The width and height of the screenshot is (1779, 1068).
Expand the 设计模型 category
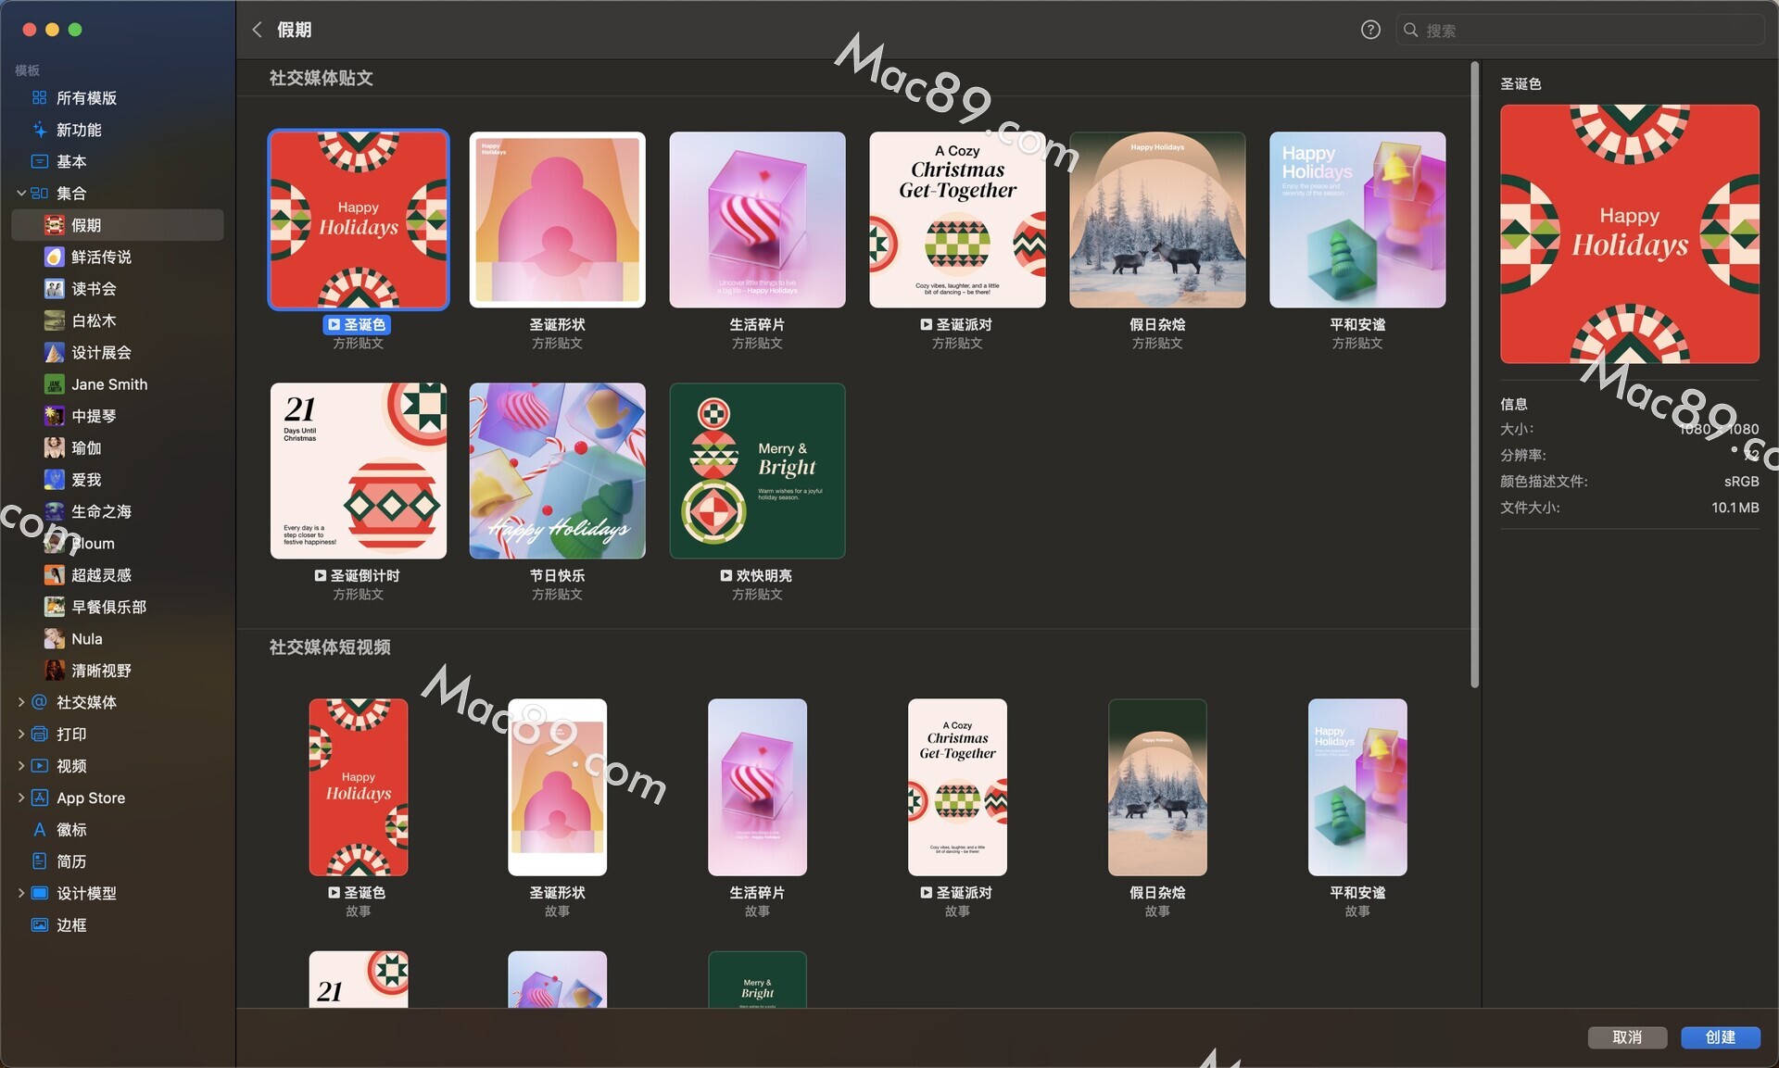click(x=20, y=893)
